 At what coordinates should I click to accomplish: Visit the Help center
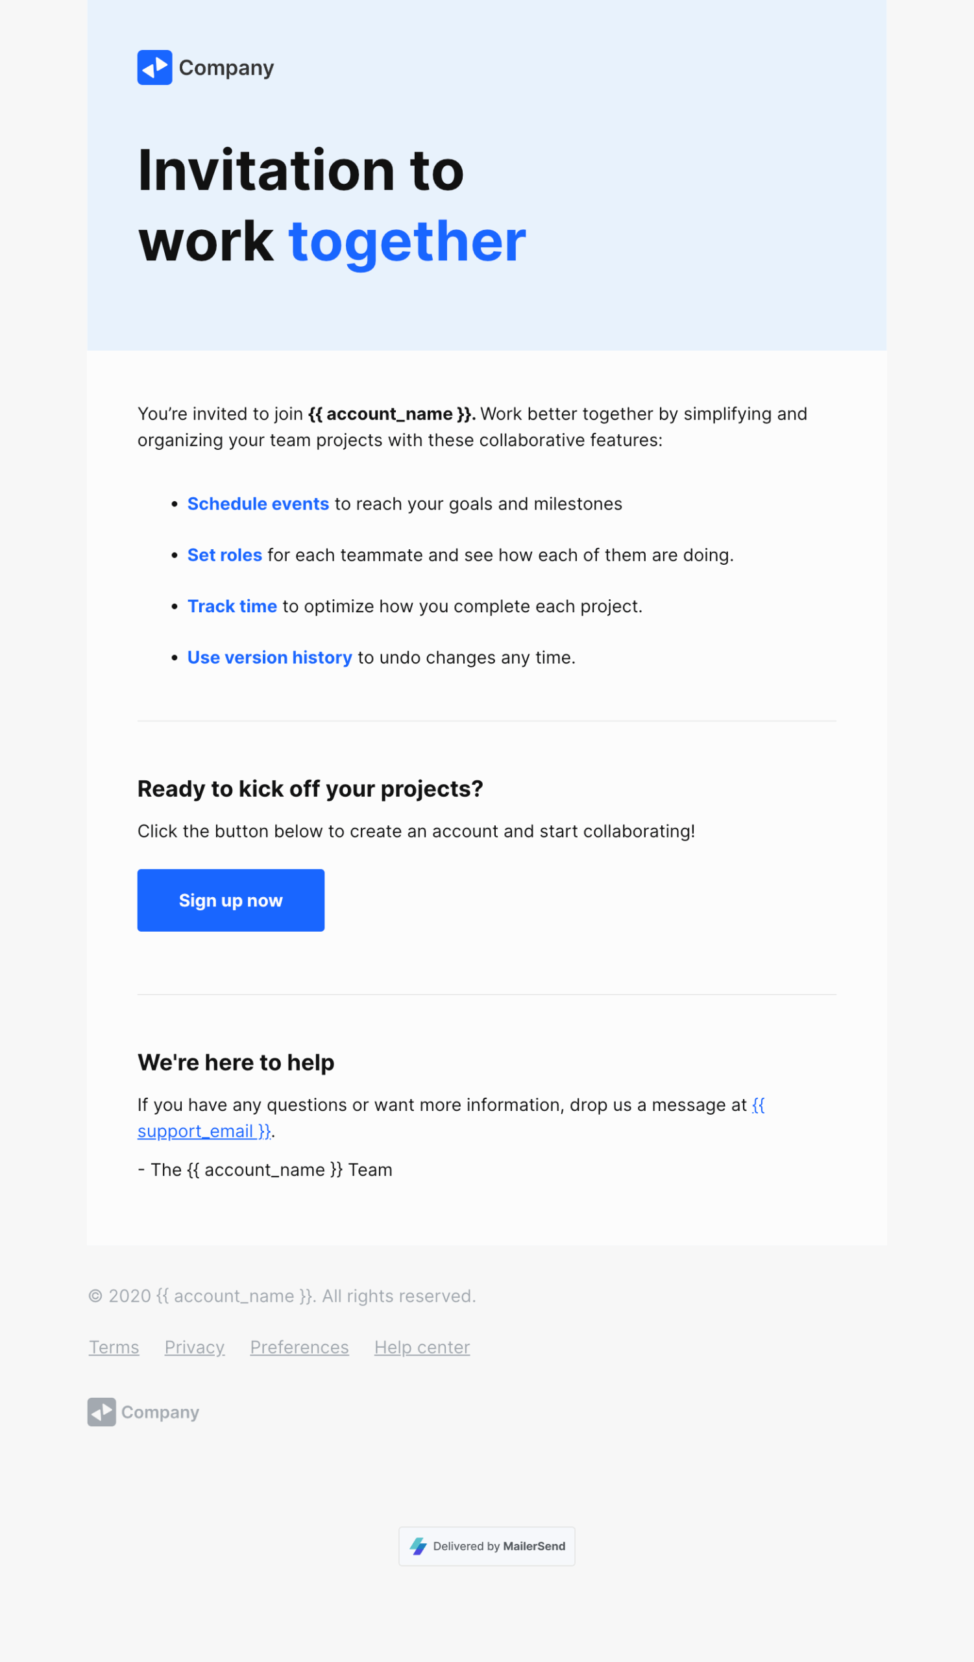[421, 1347]
